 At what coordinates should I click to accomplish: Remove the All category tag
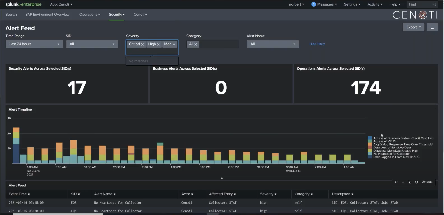(196, 44)
